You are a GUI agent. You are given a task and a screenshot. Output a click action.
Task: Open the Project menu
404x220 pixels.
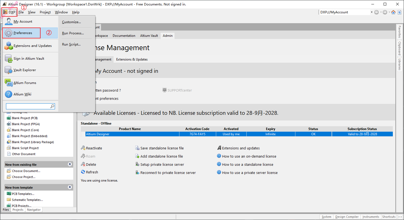tap(45, 12)
